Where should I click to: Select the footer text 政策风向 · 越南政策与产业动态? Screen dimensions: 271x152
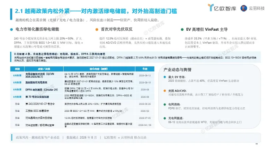(x=38, y=138)
